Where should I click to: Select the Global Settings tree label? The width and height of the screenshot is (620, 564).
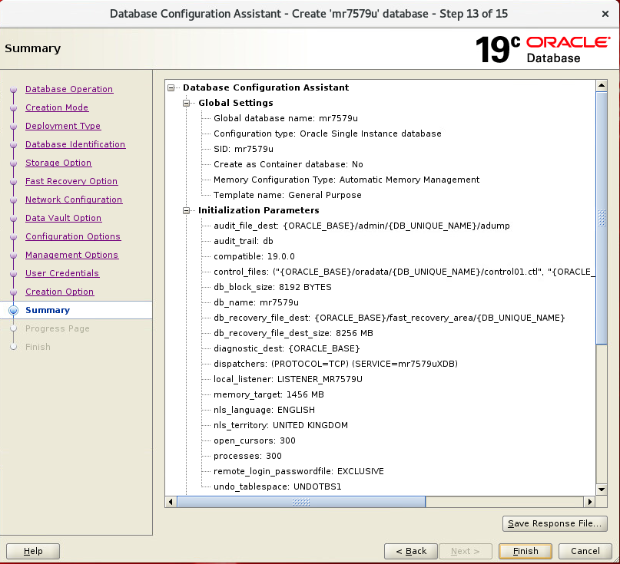236,103
